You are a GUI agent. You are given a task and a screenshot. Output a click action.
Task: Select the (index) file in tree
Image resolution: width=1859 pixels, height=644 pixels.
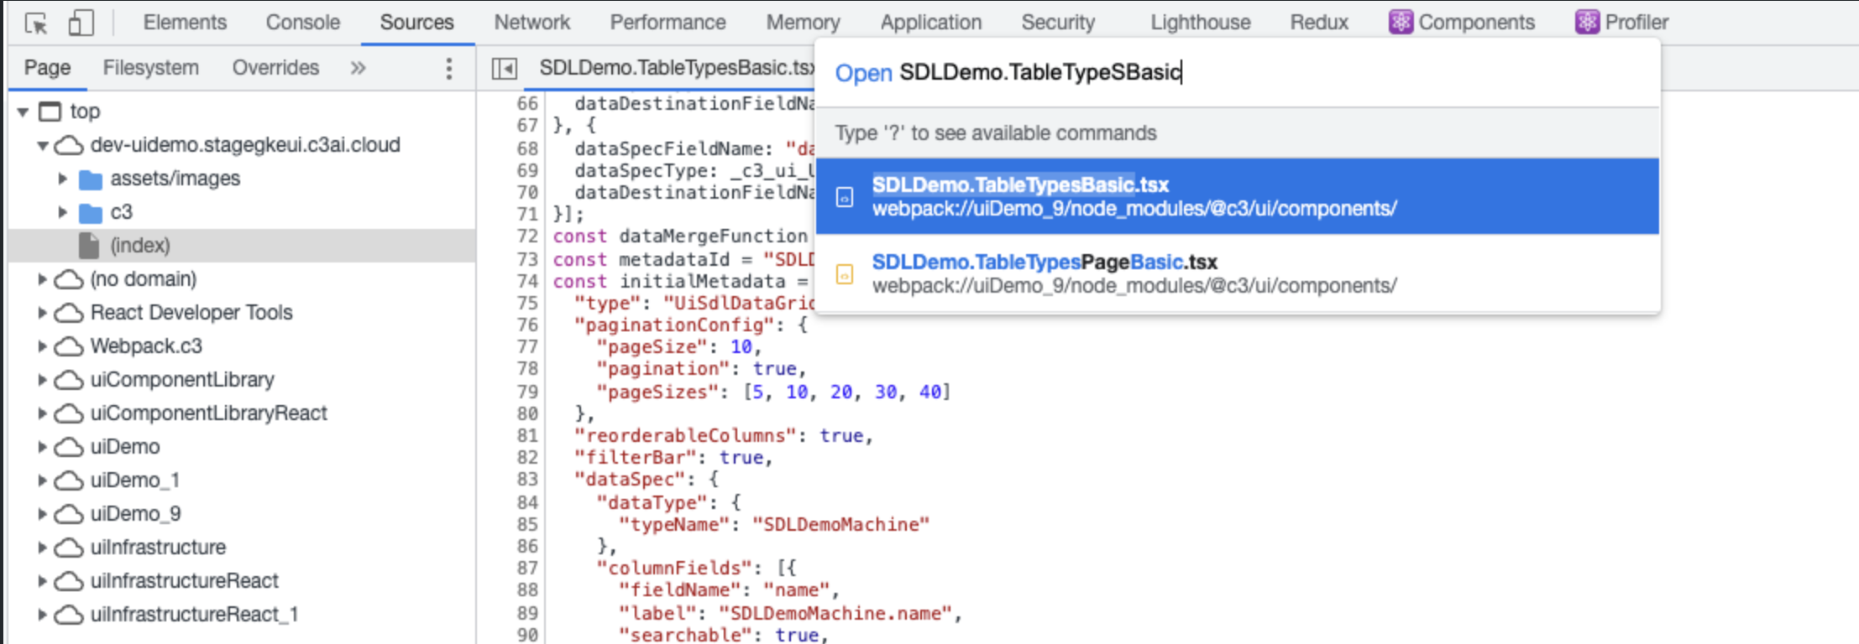coord(139,246)
